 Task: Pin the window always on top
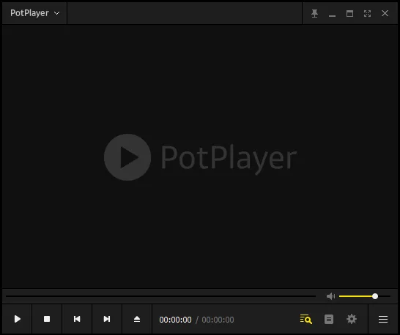314,13
